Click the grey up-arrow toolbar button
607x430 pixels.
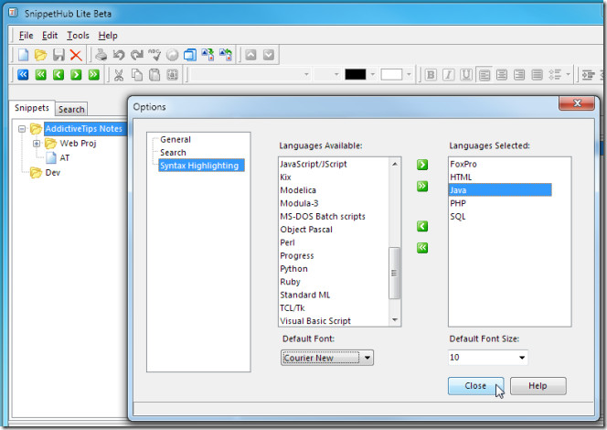[250, 55]
